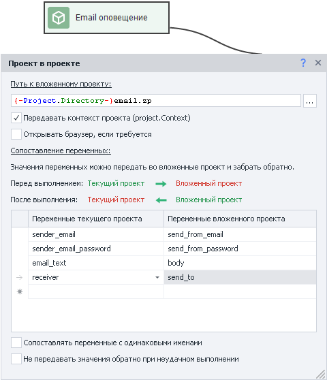Select the send_to cell
This screenshot has width=327, height=380.
coord(240,277)
